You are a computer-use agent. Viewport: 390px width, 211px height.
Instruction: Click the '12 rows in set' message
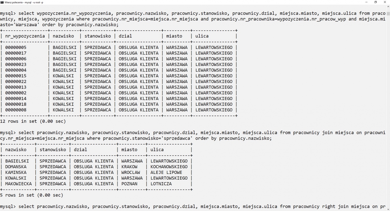coord(33,121)
